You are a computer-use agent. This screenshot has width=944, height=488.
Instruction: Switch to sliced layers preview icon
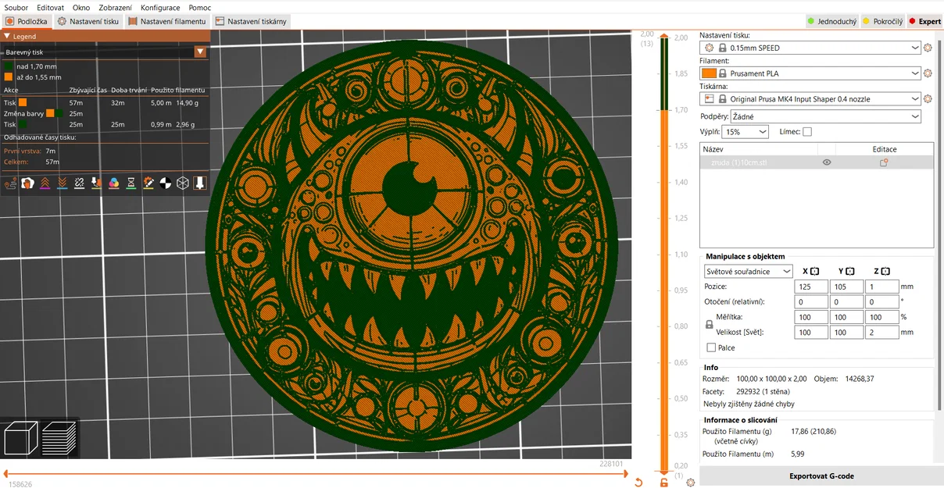tap(59, 439)
